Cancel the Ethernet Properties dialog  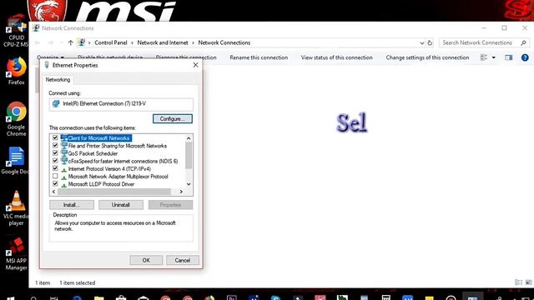(183, 260)
